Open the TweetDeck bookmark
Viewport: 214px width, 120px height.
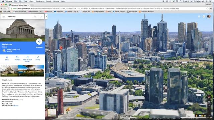59,12
